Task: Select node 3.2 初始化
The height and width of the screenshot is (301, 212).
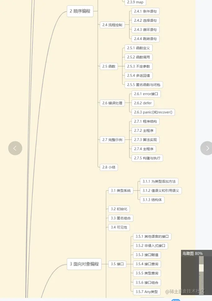Action: (119, 209)
